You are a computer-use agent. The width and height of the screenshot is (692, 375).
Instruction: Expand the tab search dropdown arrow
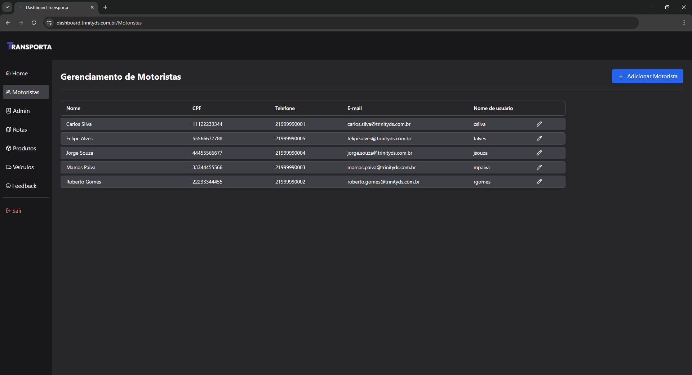tap(7, 7)
